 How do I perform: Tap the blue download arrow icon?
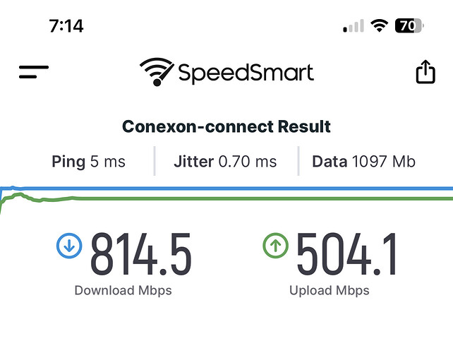pos(69,246)
